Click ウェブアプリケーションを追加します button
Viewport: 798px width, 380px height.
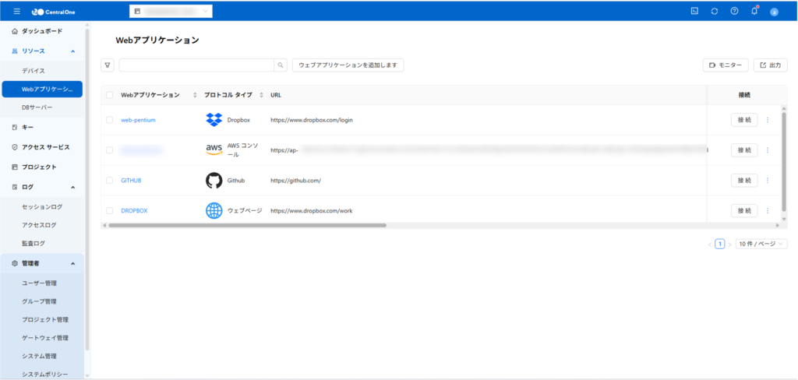click(348, 65)
